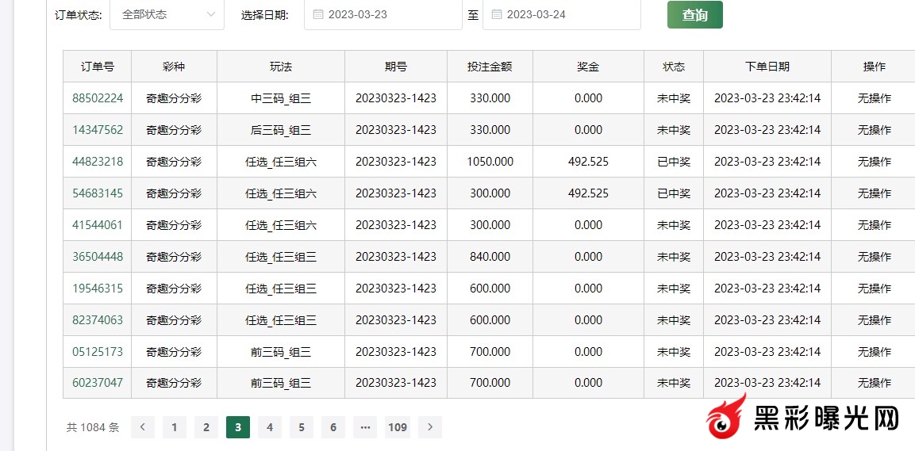Open order number 60237047
Screen dimensions: 915x451
click(x=98, y=383)
